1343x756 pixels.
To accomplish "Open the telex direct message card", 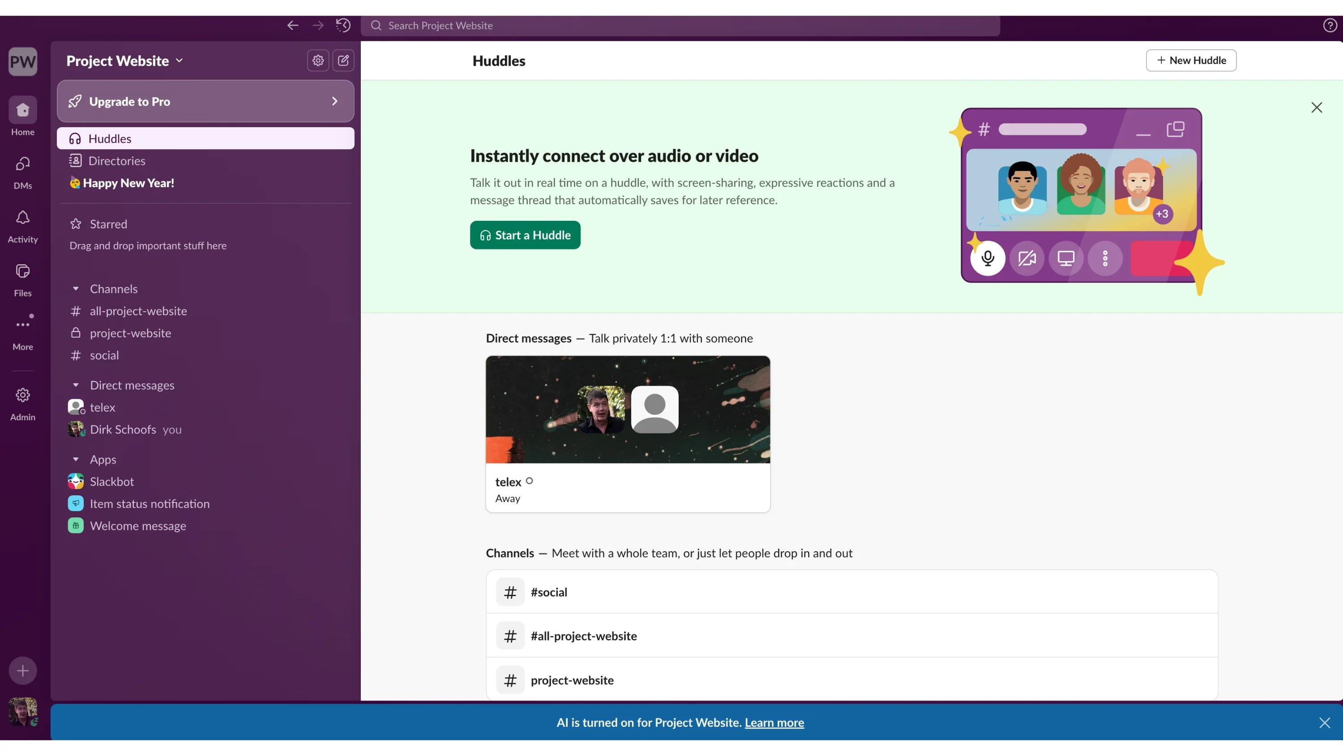I will 628,434.
